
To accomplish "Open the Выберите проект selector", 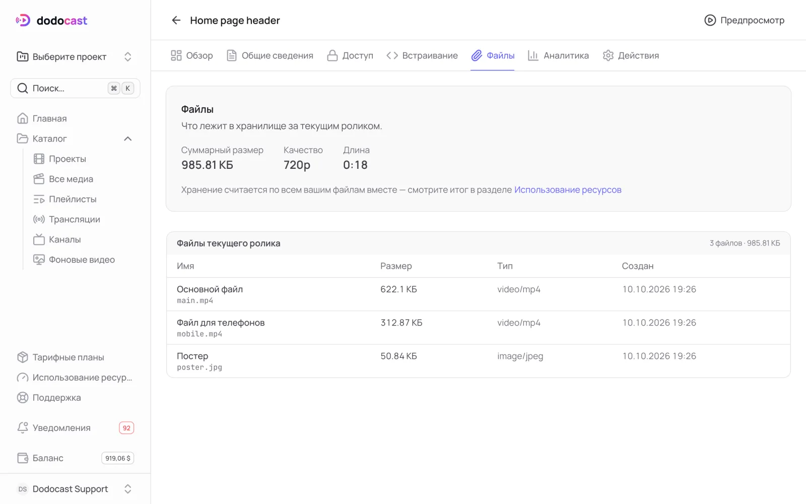I will (x=75, y=56).
